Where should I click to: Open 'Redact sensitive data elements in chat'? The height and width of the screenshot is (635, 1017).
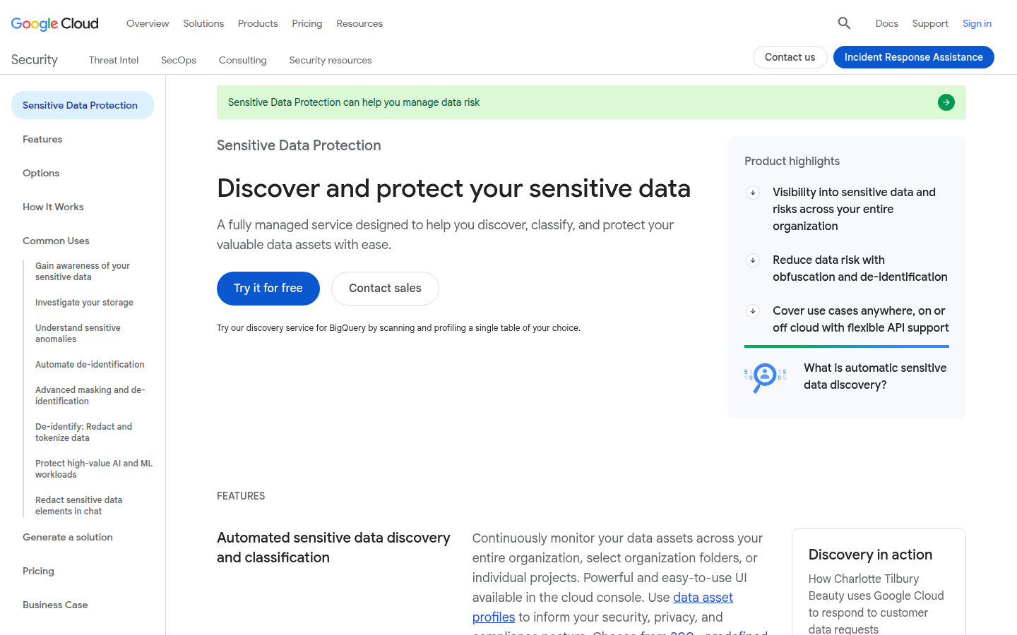pyautogui.click(x=78, y=506)
